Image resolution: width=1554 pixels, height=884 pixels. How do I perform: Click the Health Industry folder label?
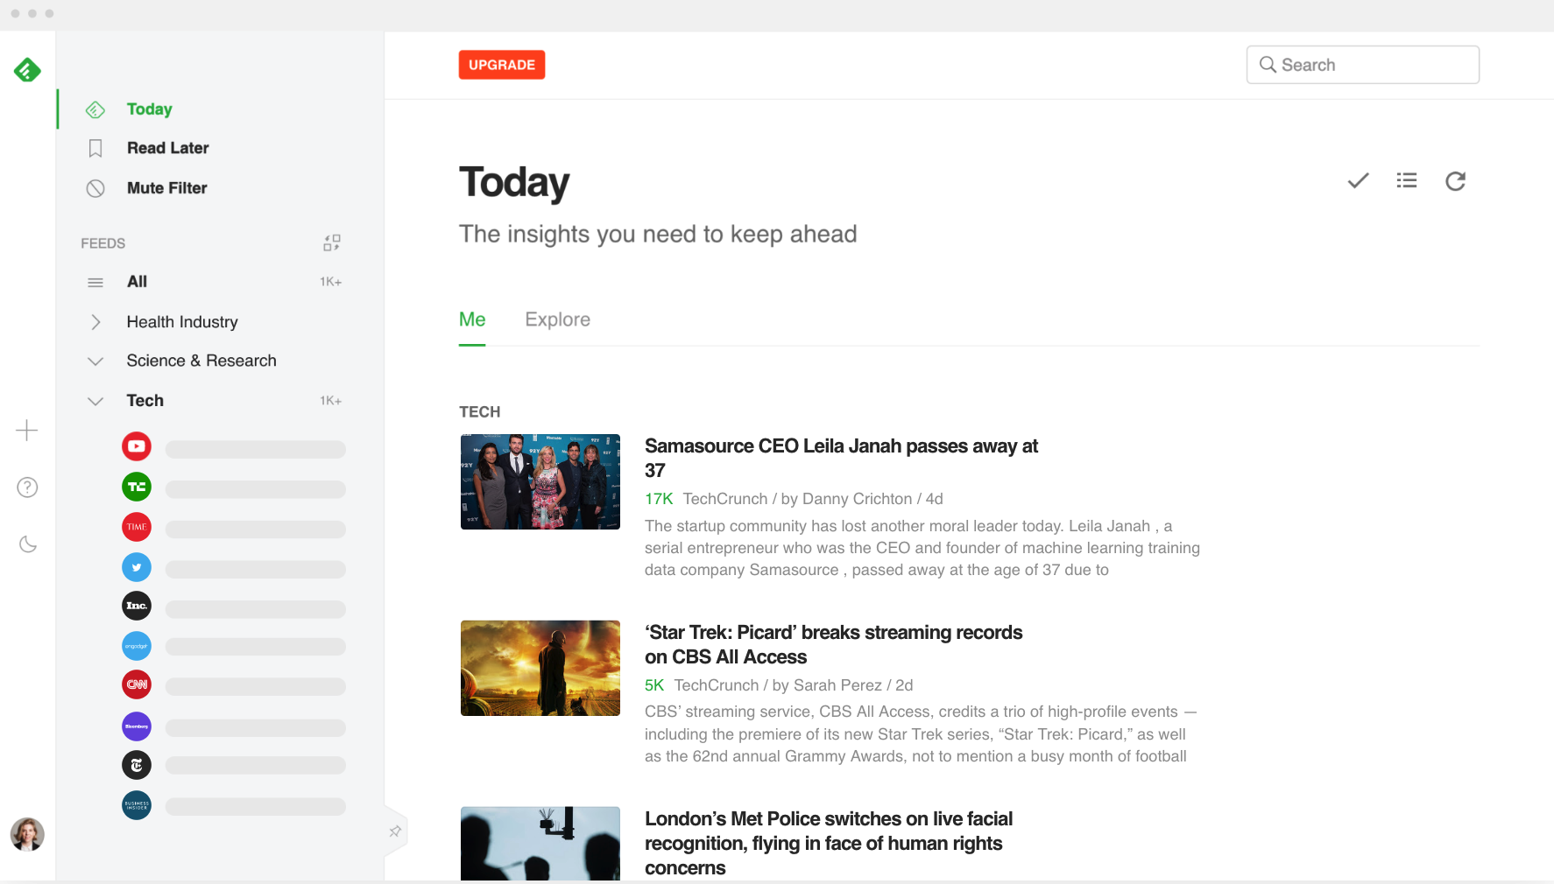tap(182, 322)
